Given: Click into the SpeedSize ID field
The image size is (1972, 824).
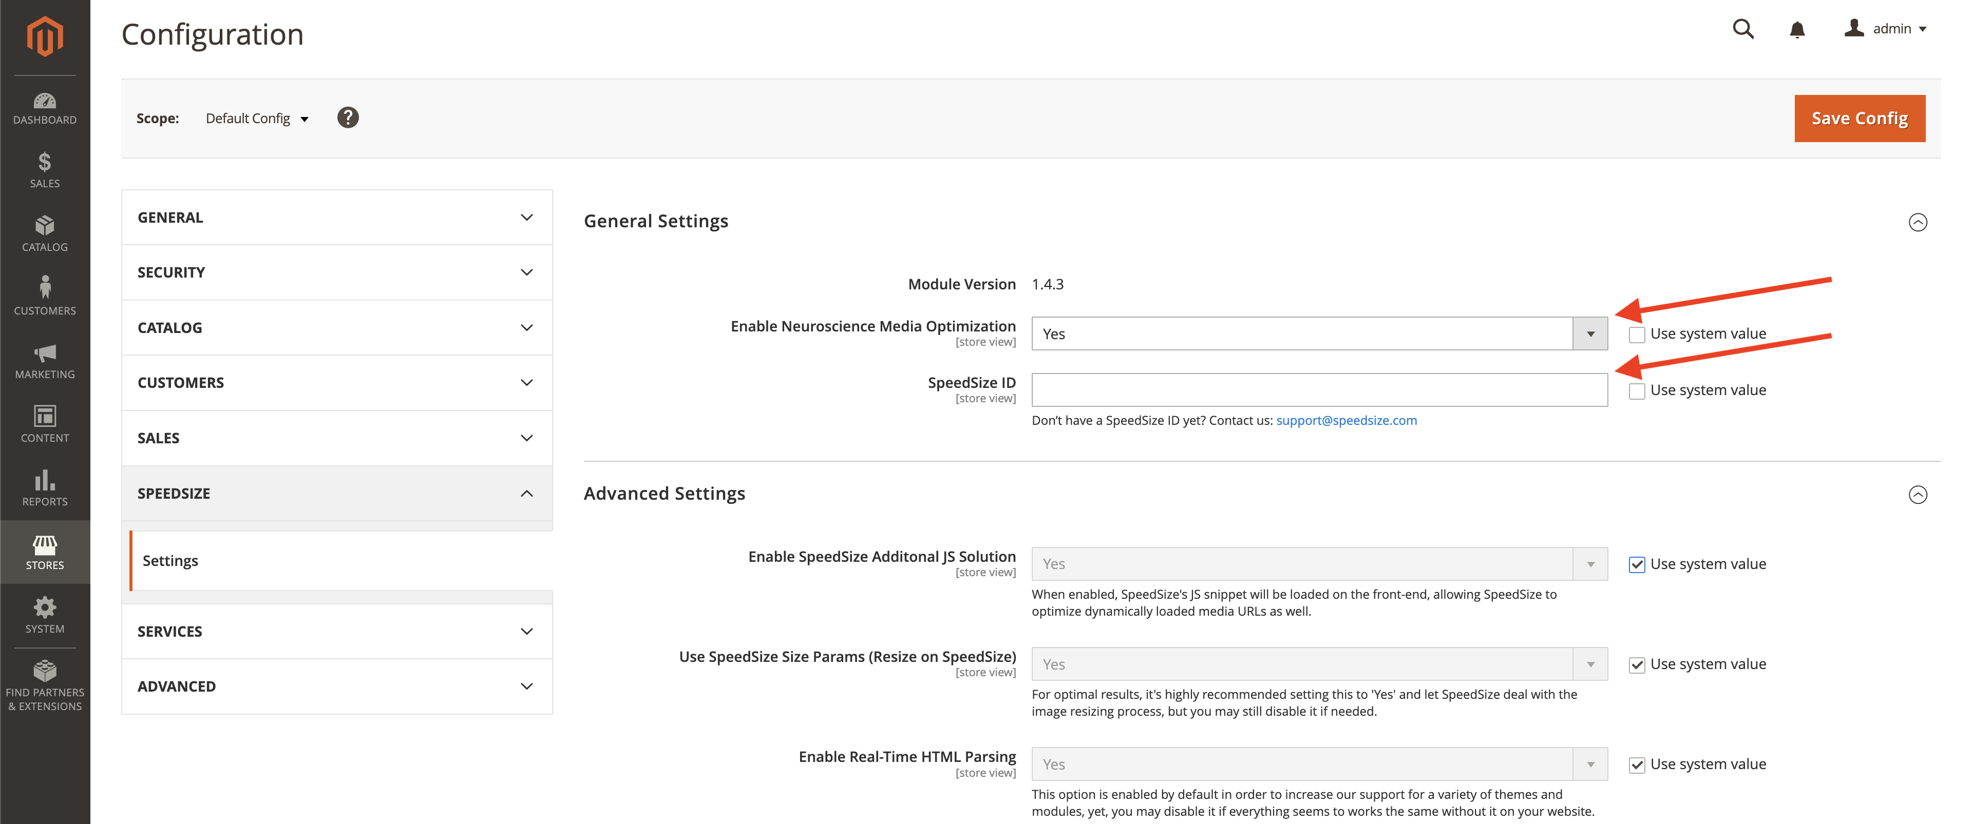Looking at the screenshot, I should 1319,390.
